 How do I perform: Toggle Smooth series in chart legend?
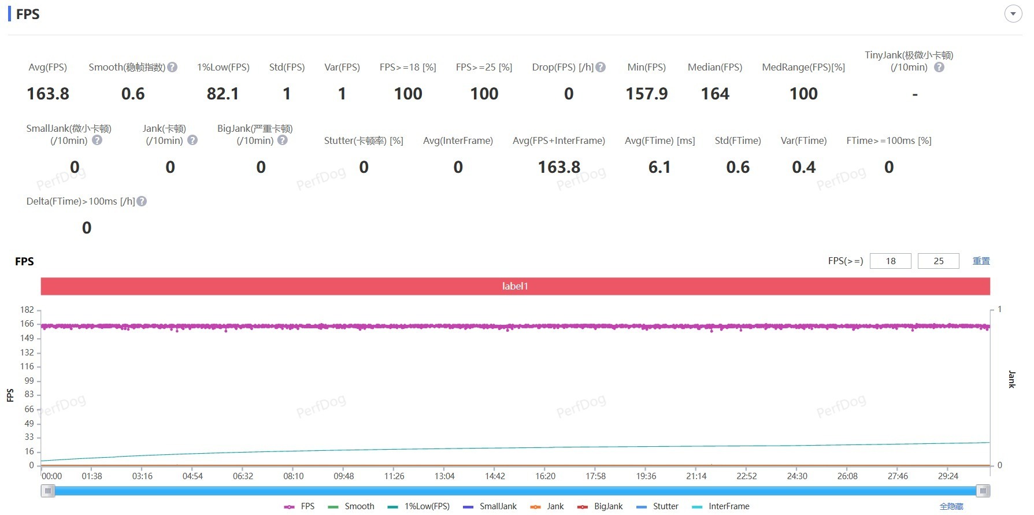pos(351,506)
